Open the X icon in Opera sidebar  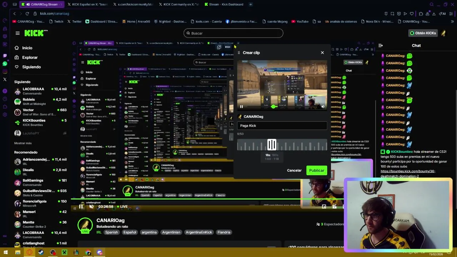[x=5, y=79]
